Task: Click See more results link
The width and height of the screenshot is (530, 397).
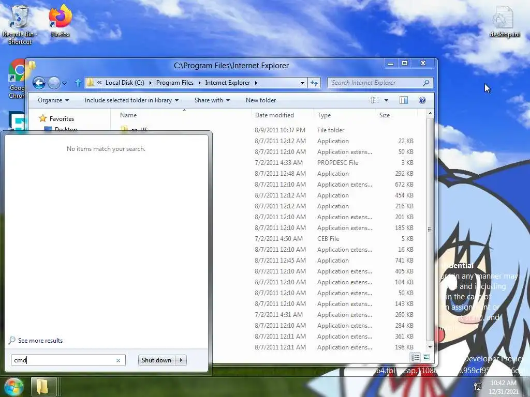Action: coord(40,341)
